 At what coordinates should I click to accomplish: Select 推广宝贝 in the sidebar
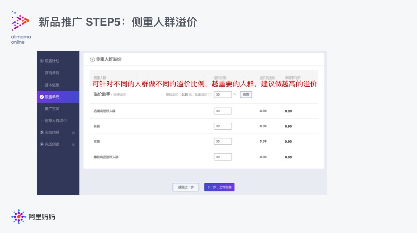pyautogui.click(x=52, y=109)
